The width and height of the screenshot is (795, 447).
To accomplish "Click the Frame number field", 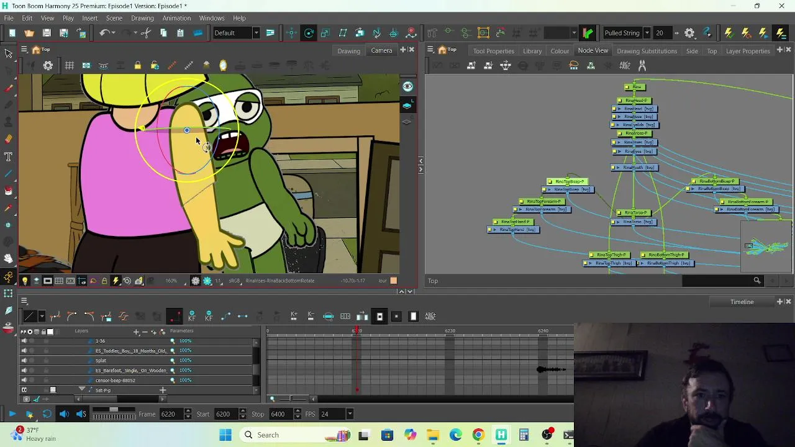I will 172,414.
